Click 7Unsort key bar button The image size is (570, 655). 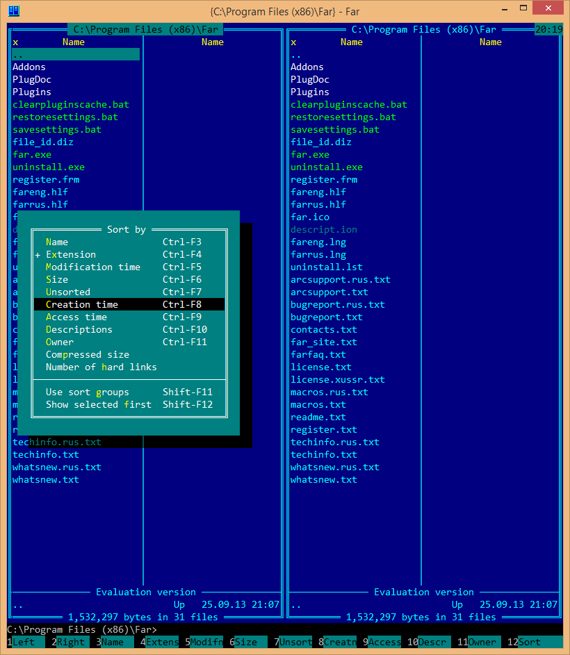click(x=293, y=642)
